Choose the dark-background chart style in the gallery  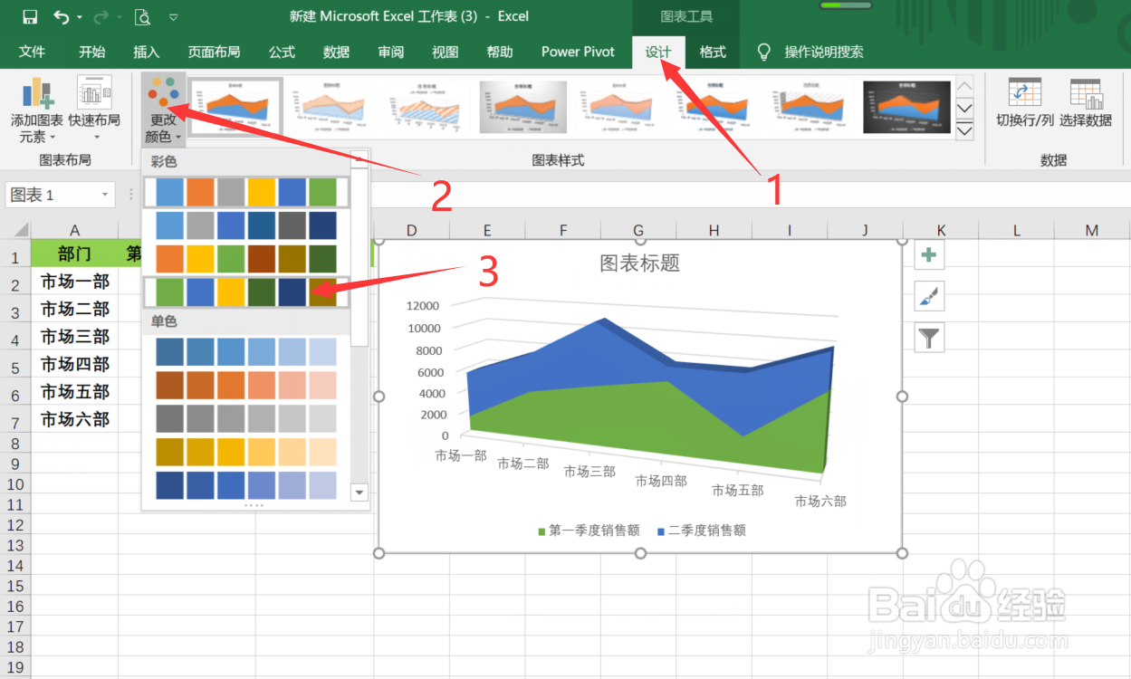click(905, 106)
